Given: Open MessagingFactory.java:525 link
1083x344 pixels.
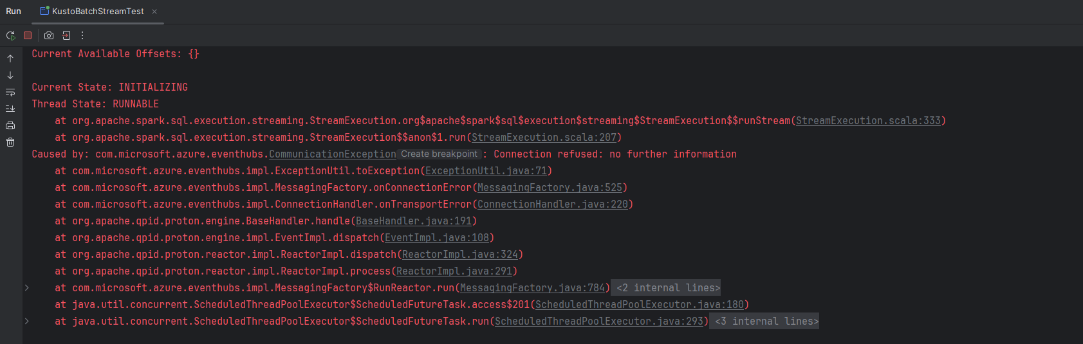Looking at the screenshot, I should point(550,188).
